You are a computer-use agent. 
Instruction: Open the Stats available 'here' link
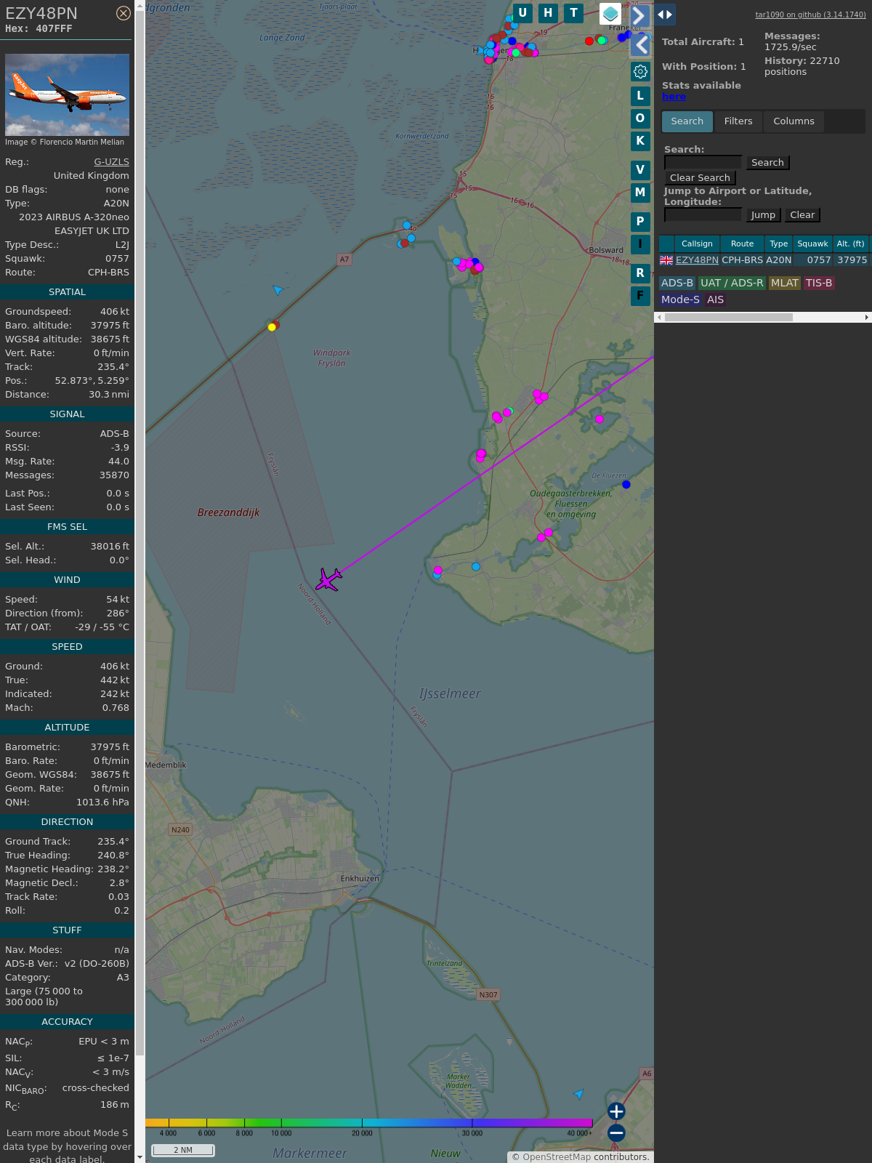click(674, 97)
